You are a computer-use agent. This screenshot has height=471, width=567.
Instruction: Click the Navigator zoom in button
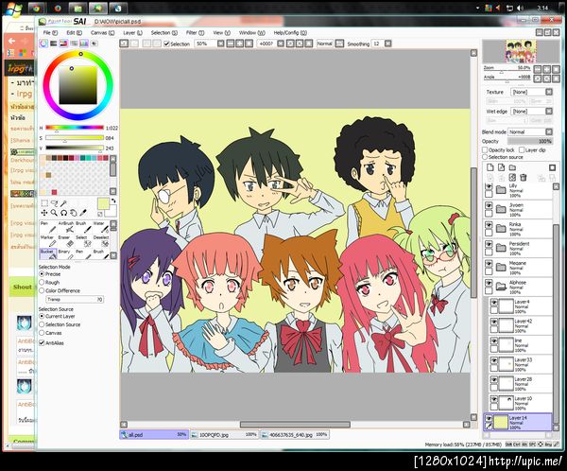click(x=547, y=69)
